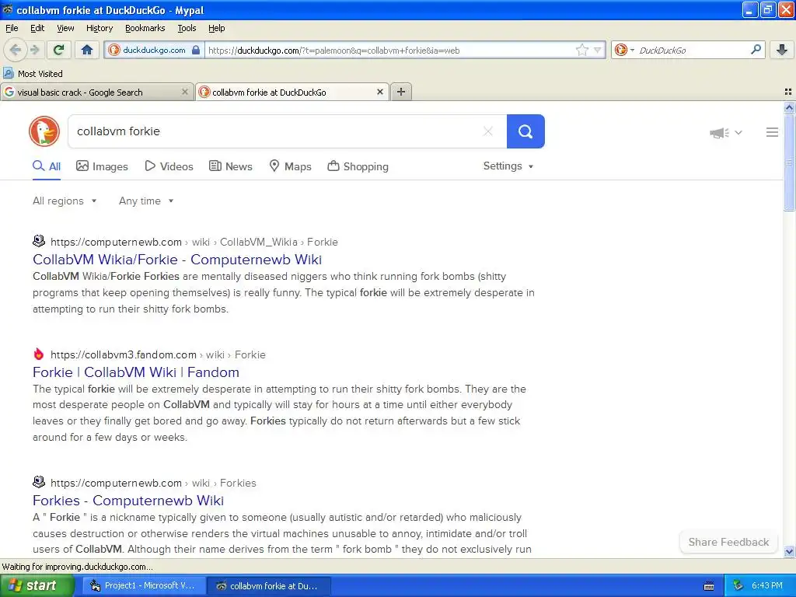Close the visual basic crack tab
Viewport: 796px width, 597px height.
185,92
